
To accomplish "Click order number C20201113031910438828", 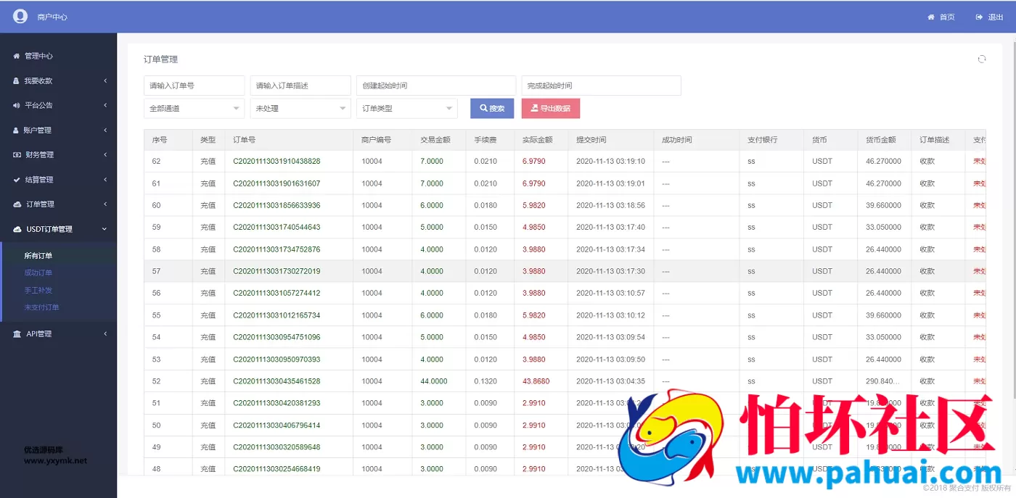I will pyautogui.click(x=276, y=161).
